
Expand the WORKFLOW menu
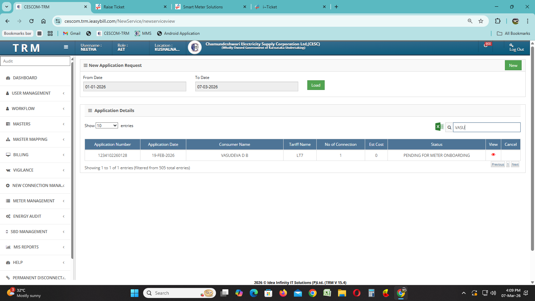(35, 109)
